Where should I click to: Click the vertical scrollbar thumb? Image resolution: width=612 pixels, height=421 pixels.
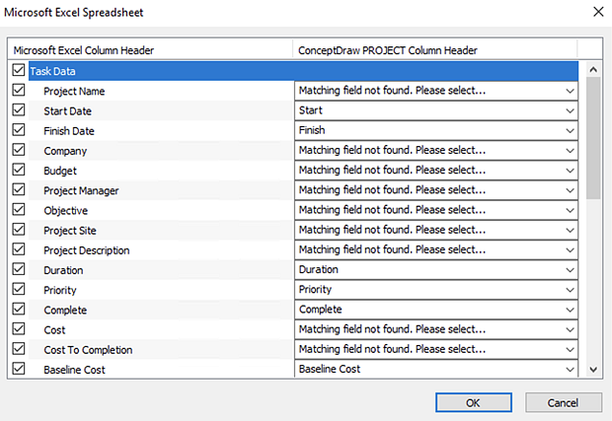(593, 138)
